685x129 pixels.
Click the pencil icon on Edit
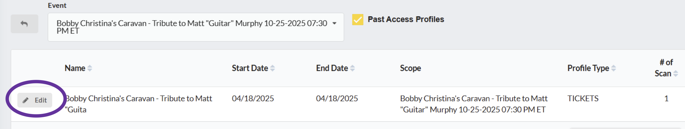tap(26, 100)
